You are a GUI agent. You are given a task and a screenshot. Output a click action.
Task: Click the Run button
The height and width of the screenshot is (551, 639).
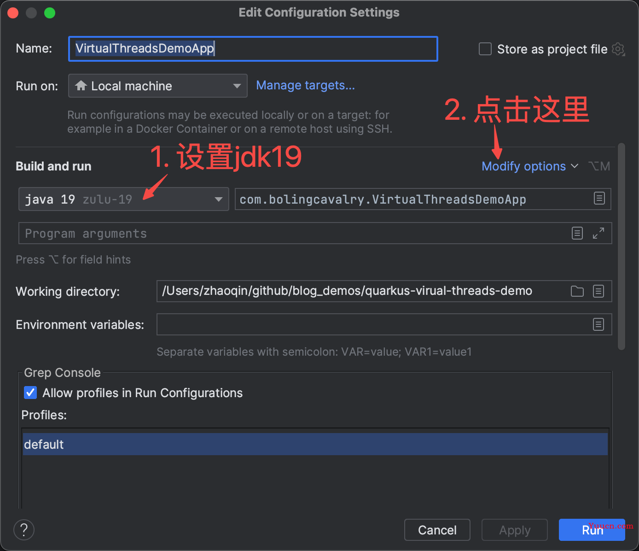coord(592,530)
